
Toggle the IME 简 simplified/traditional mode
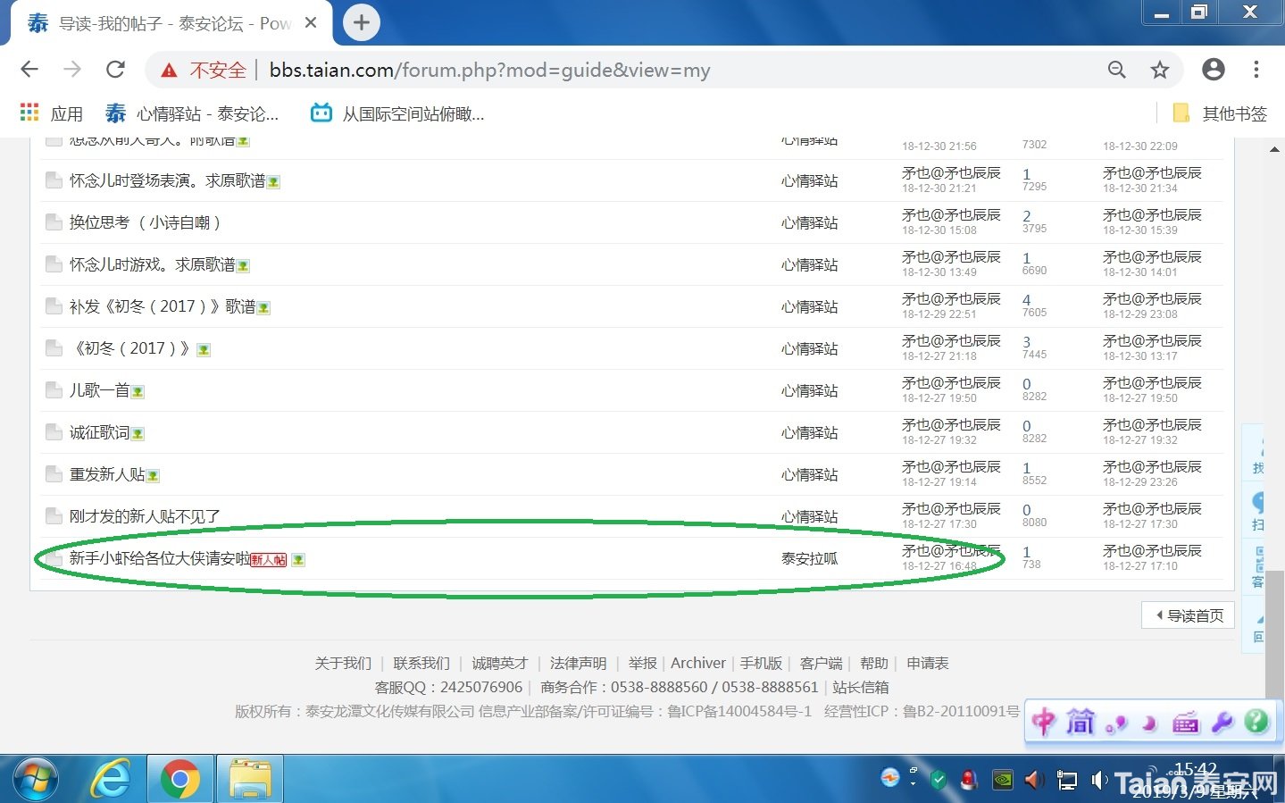click(1080, 722)
